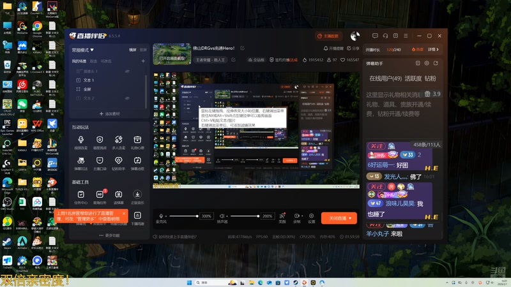511x287 pixels.
Task: Open the 弹幕点歌 song request tool
Action: pos(137,163)
